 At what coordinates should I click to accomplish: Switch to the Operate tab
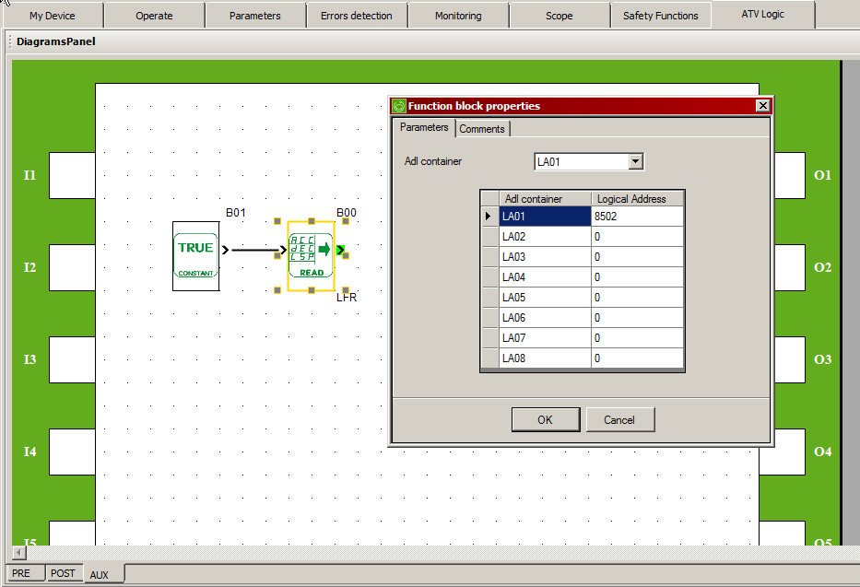click(154, 16)
